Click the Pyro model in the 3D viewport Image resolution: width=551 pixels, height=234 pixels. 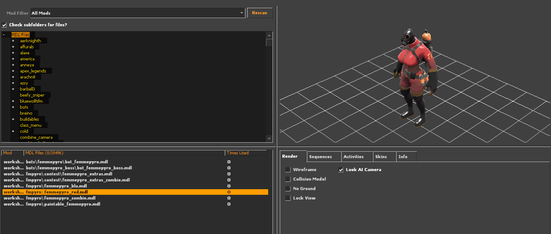coord(415,78)
